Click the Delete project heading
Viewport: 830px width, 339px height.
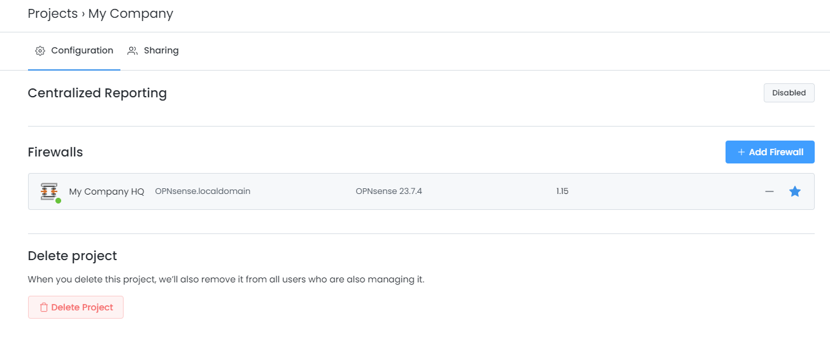tap(73, 256)
